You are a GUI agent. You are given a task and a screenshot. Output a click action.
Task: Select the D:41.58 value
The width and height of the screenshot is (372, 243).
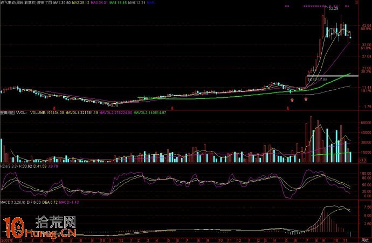tap(40, 166)
